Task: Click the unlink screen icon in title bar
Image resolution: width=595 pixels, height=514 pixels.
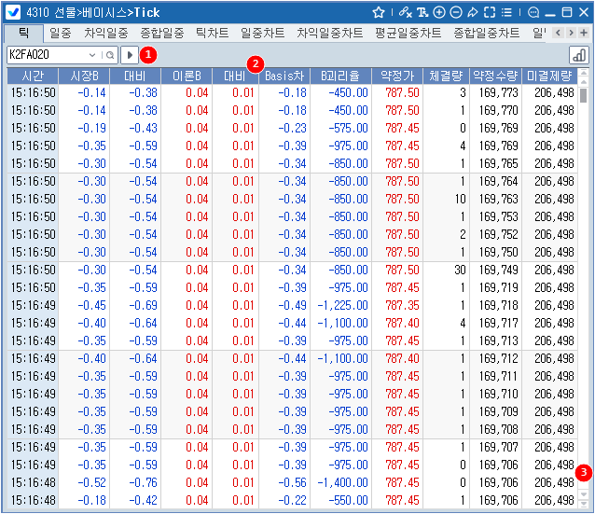Action: pyautogui.click(x=404, y=13)
